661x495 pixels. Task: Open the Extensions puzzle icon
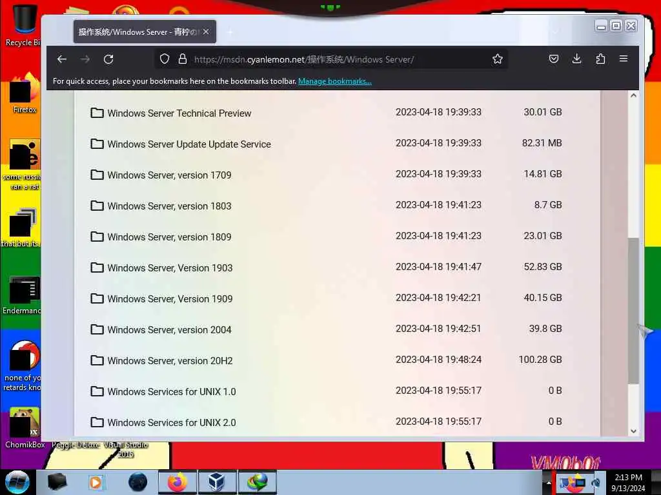pyautogui.click(x=600, y=59)
